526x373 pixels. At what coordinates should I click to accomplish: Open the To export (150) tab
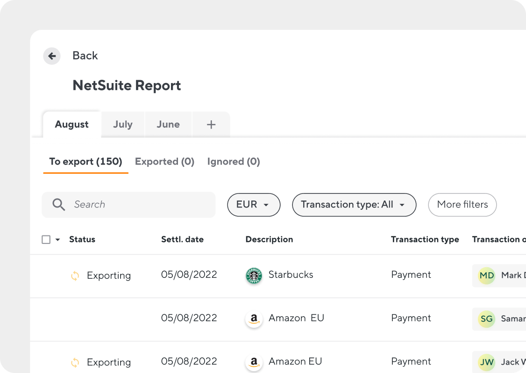tap(86, 162)
